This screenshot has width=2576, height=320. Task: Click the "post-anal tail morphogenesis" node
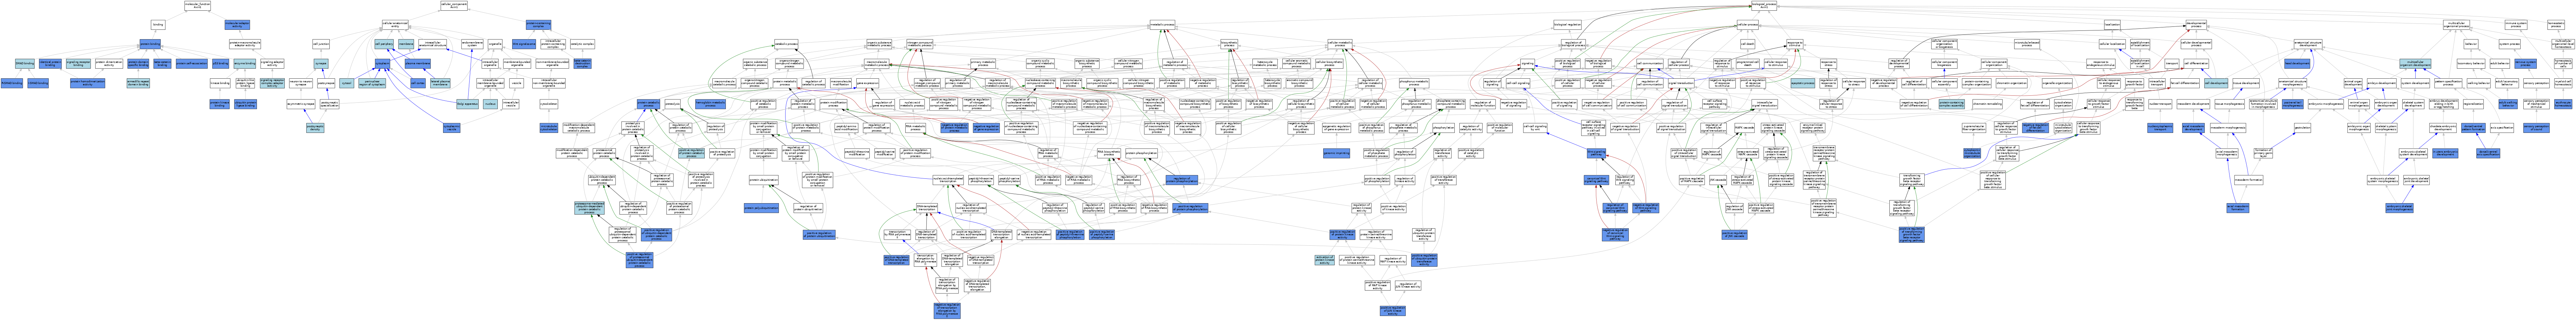click(2293, 104)
